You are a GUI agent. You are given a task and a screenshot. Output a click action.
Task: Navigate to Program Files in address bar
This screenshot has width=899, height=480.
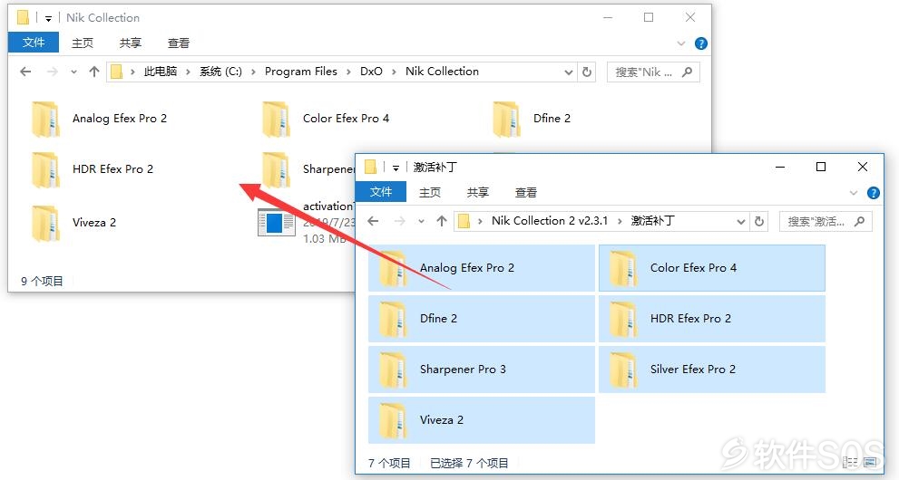click(x=301, y=72)
